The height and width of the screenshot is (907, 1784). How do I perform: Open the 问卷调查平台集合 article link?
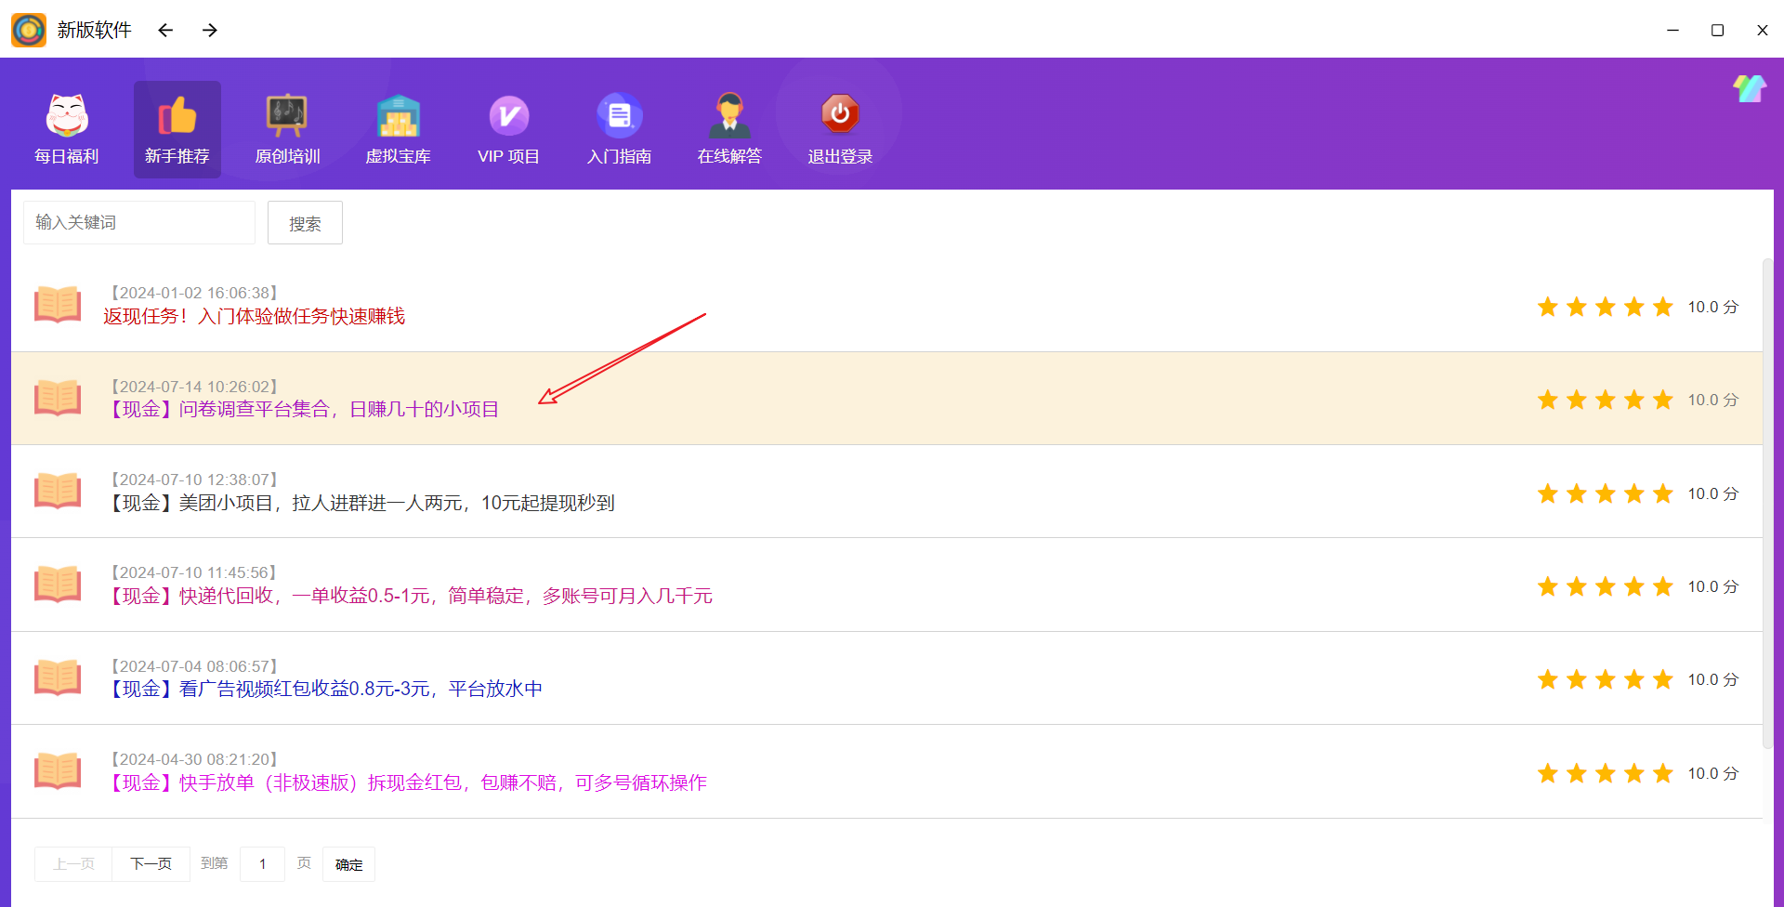point(305,410)
